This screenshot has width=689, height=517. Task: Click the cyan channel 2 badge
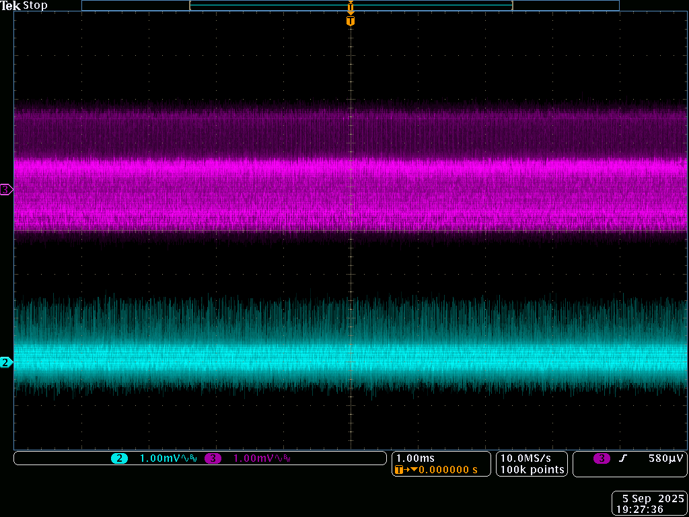pos(119,458)
